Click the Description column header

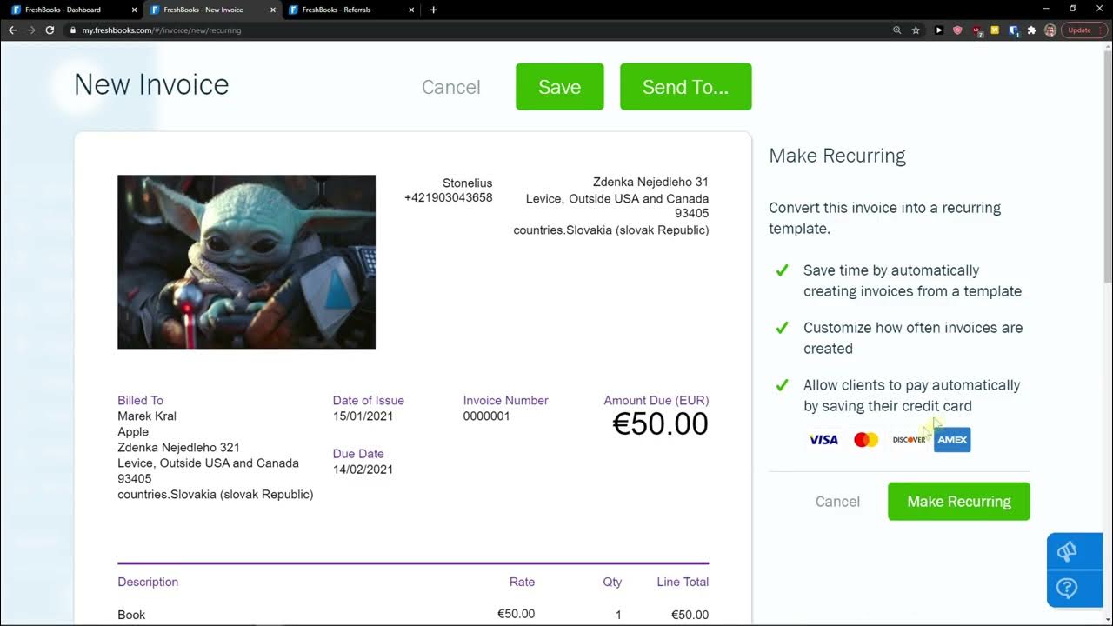148,583
